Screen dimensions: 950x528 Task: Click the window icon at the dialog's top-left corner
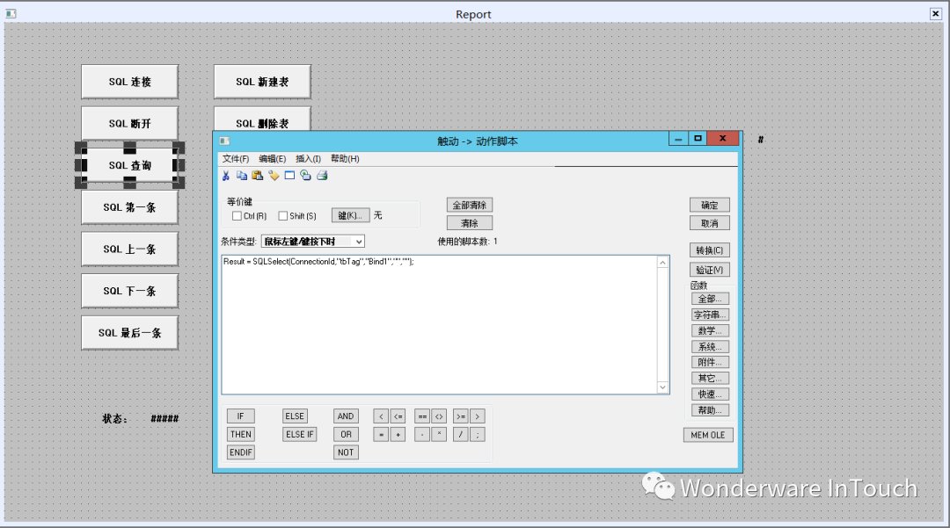pyautogui.click(x=223, y=140)
